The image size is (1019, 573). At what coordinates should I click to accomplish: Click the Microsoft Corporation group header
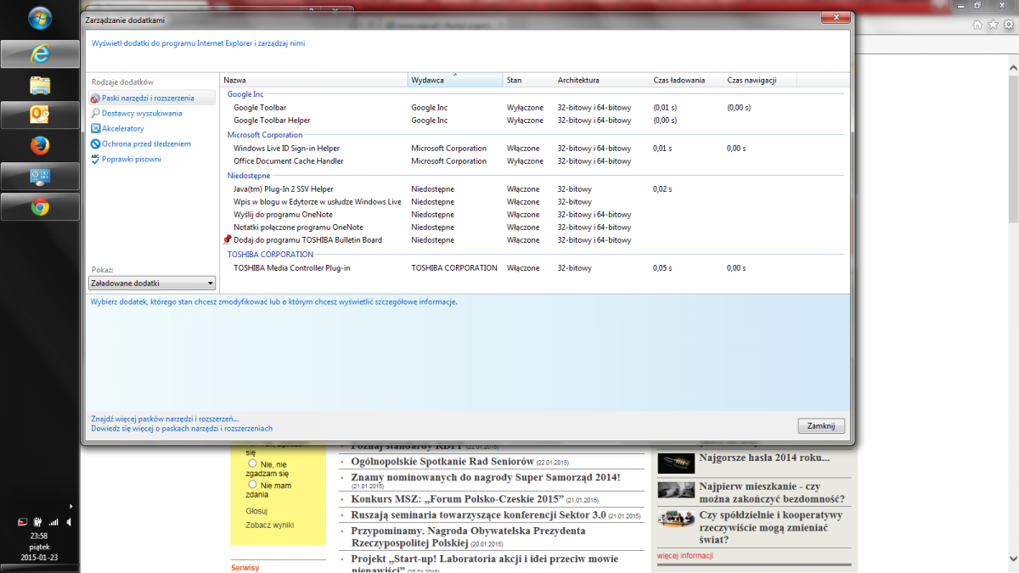click(x=265, y=135)
